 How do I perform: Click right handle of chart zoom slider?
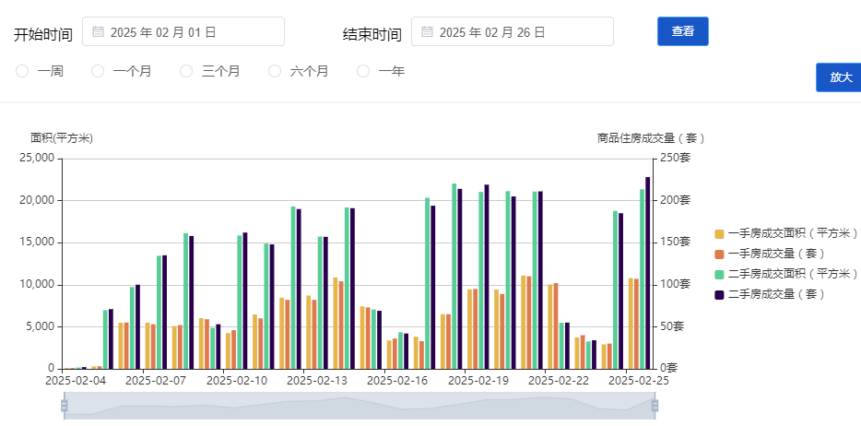tap(654, 406)
